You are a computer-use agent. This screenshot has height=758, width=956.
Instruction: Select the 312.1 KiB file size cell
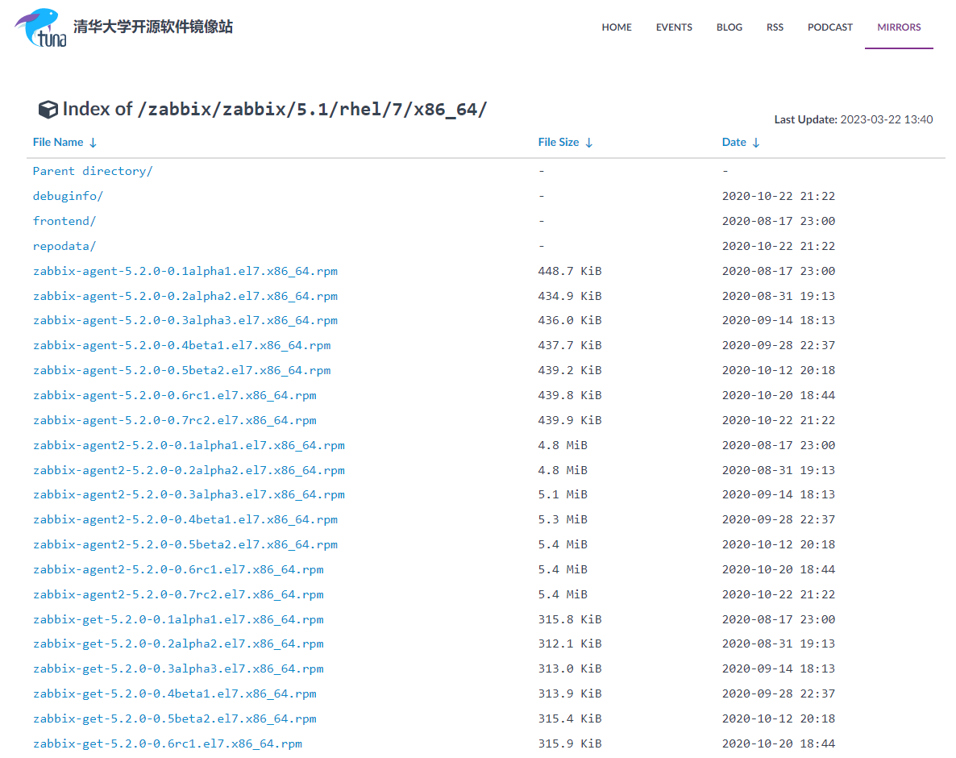[x=569, y=644]
